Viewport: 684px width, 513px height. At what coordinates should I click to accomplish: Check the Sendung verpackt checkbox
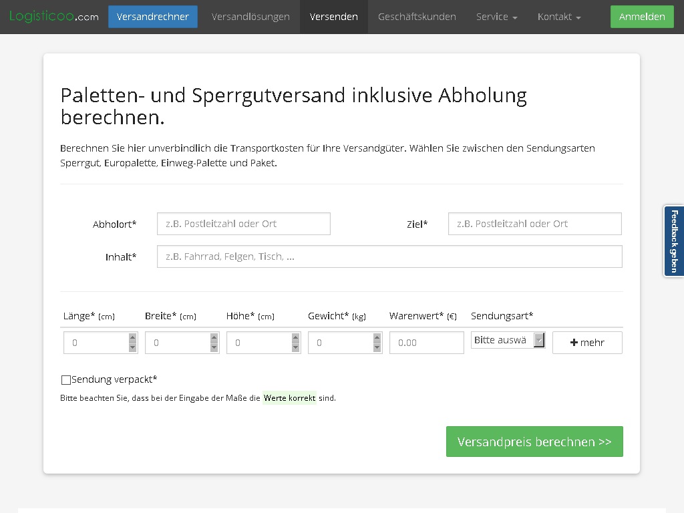(x=66, y=380)
